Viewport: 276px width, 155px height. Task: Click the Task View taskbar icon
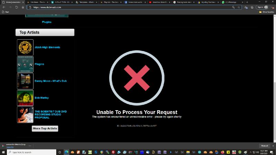59,152
